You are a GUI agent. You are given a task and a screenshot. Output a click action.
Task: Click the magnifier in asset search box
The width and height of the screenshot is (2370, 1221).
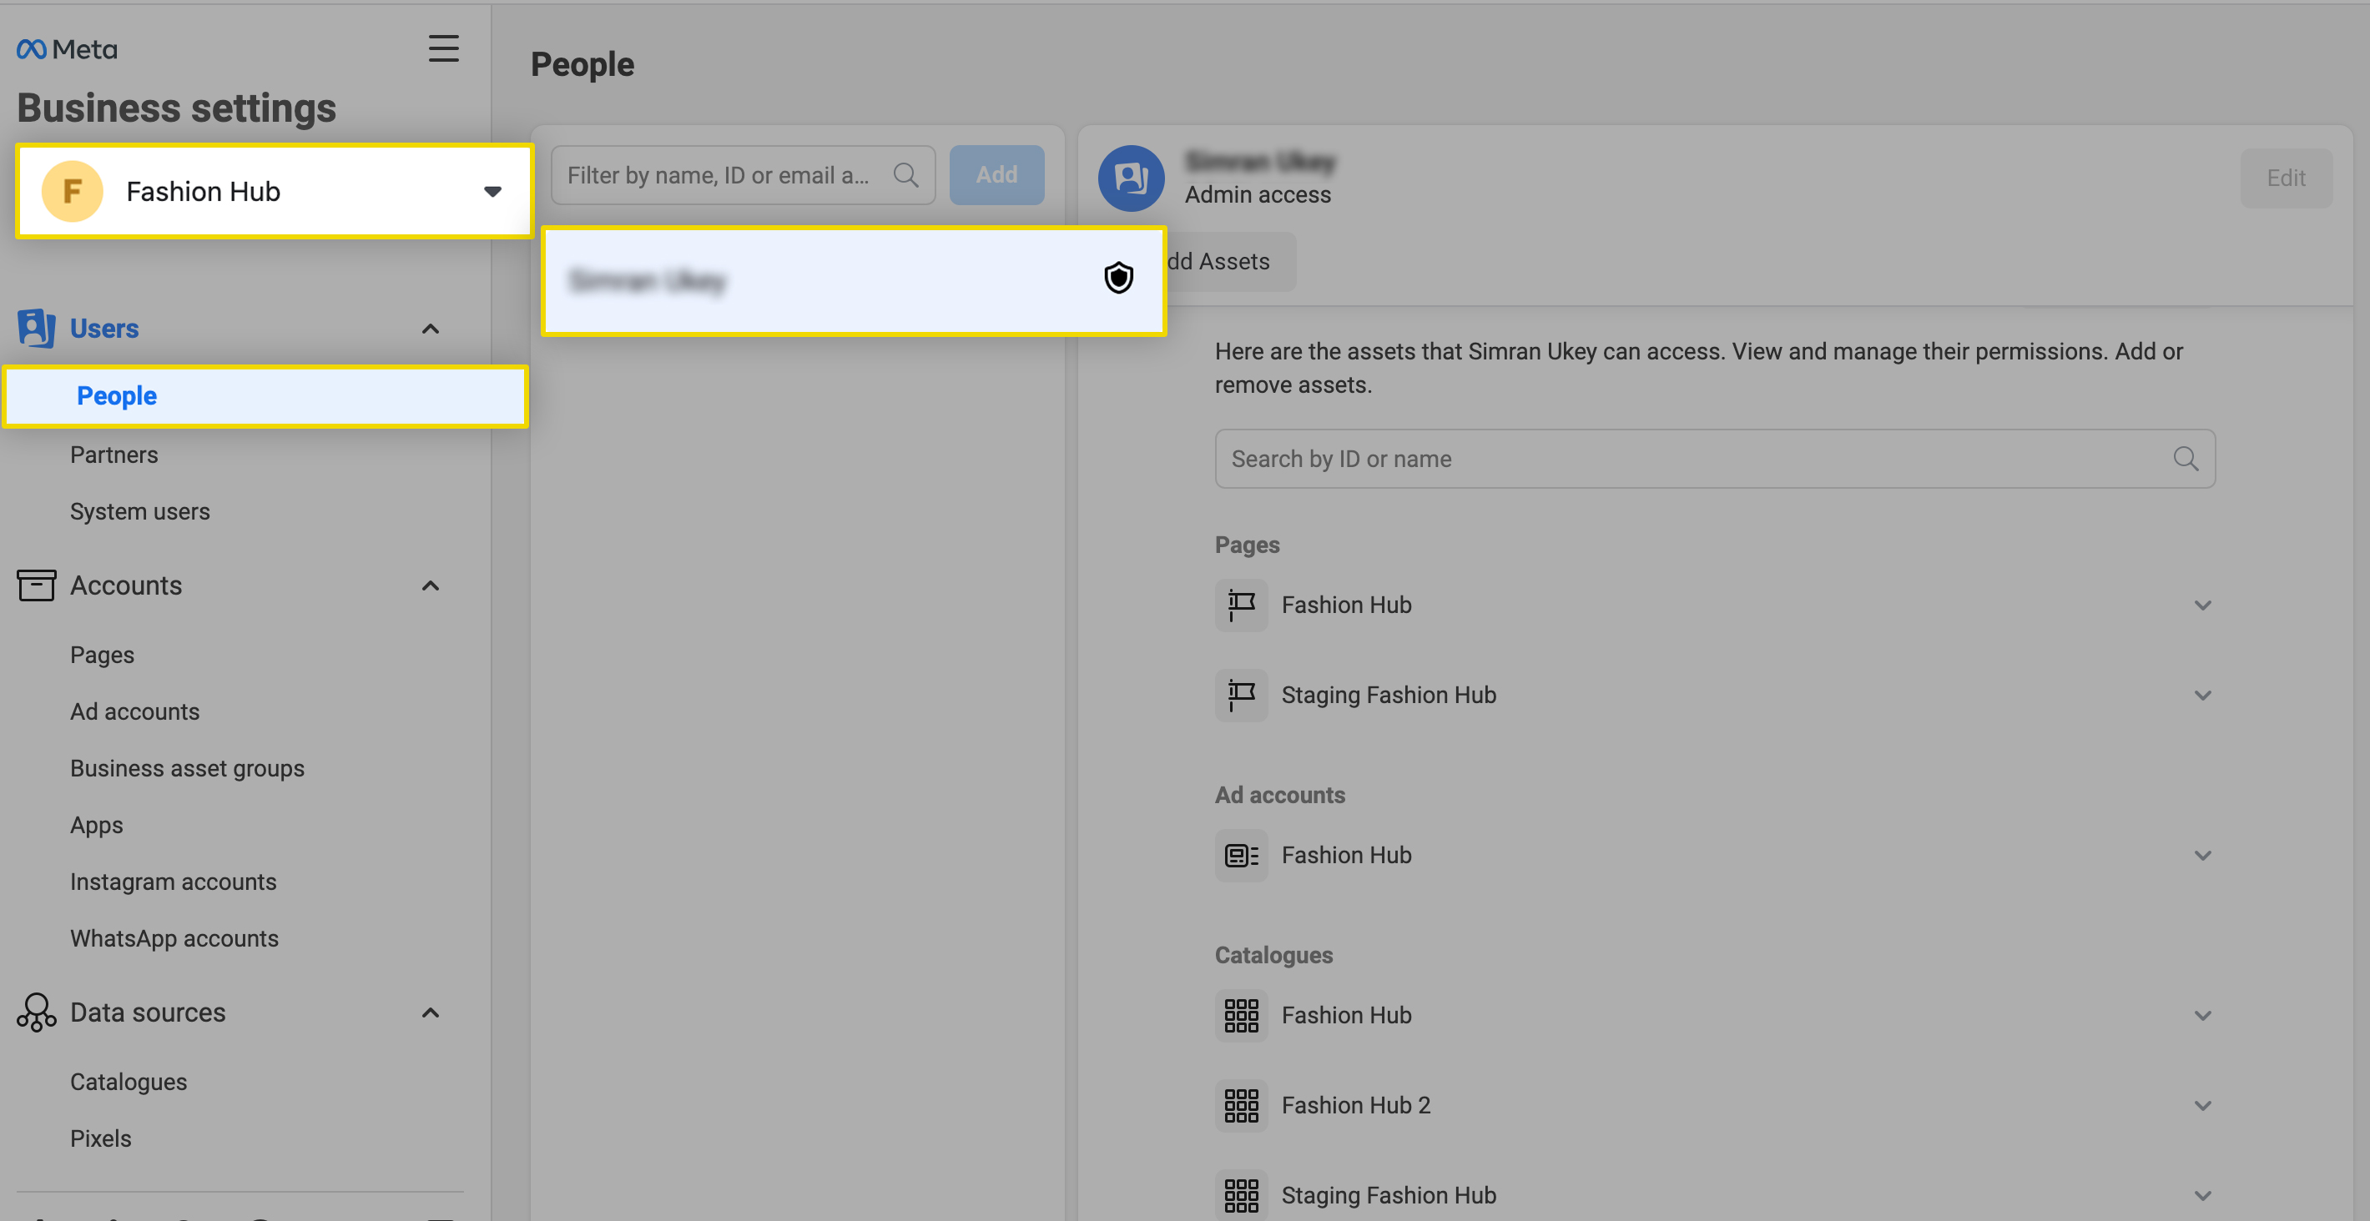(2186, 458)
